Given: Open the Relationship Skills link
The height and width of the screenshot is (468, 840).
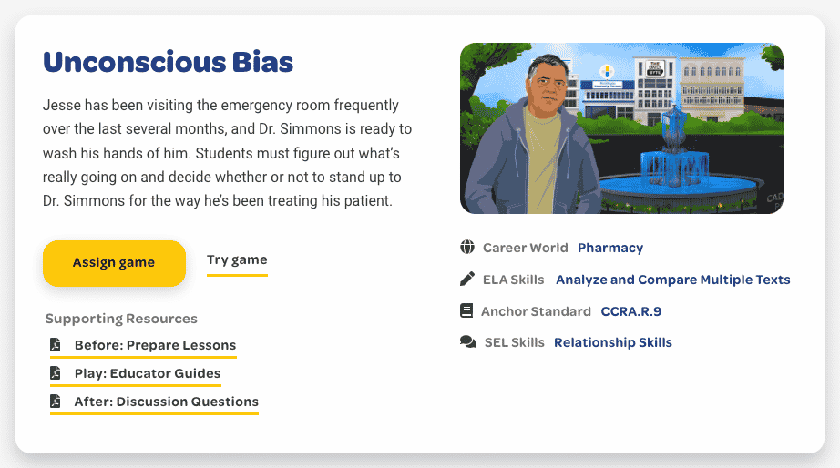Looking at the screenshot, I should tap(613, 342).
